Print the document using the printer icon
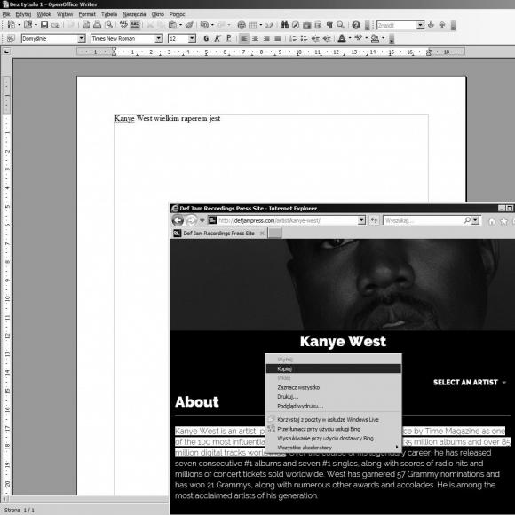This screenshot has width=515, height=515. [x=97, y=25]
